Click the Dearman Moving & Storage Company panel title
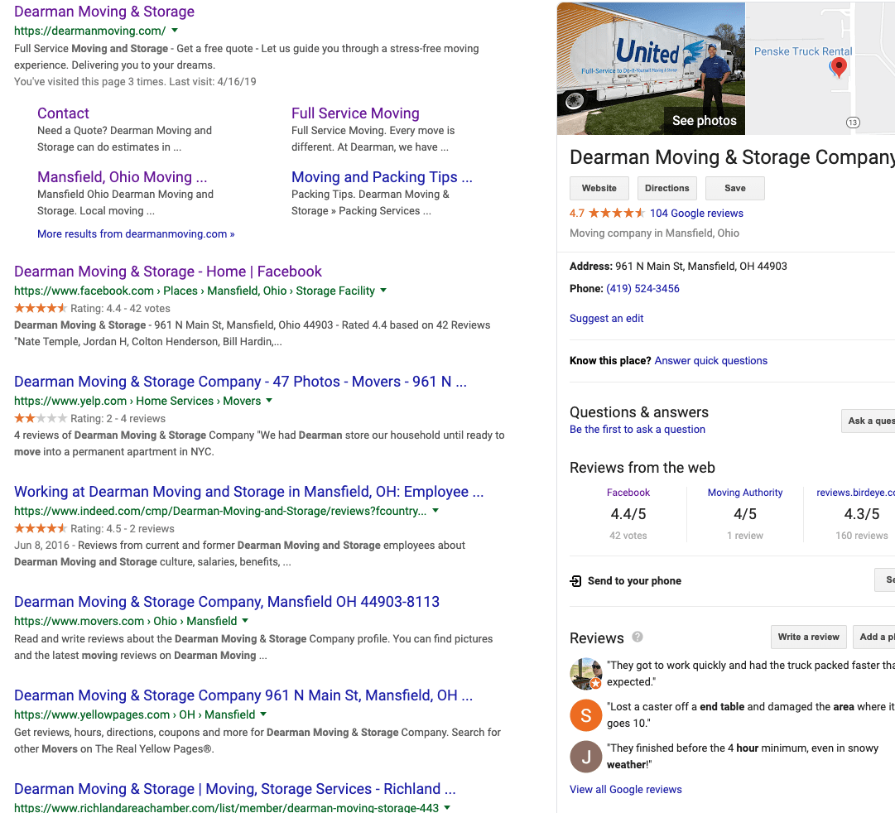The height and width of the screenshot is (813, 895). click(x=733, y=157)
